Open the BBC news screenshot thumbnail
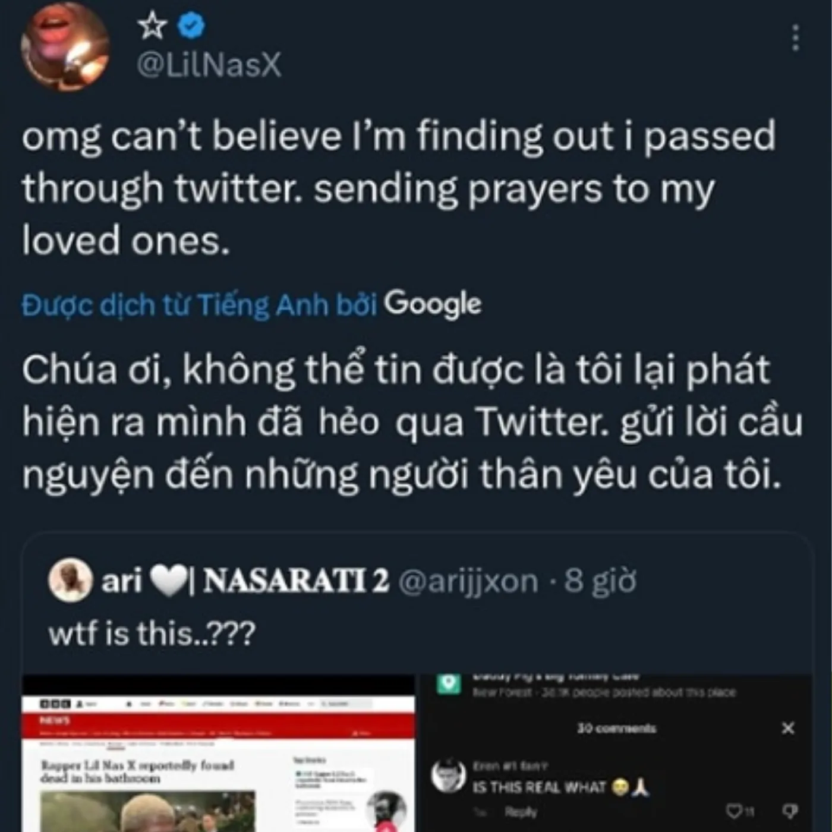This screenshot has width=832, height=832. pyautogui.click(x=218, y=755)
